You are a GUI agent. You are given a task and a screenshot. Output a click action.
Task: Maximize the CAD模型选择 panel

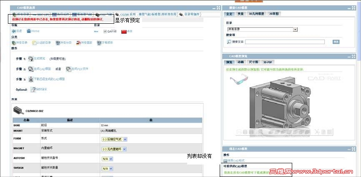point(218,8)
